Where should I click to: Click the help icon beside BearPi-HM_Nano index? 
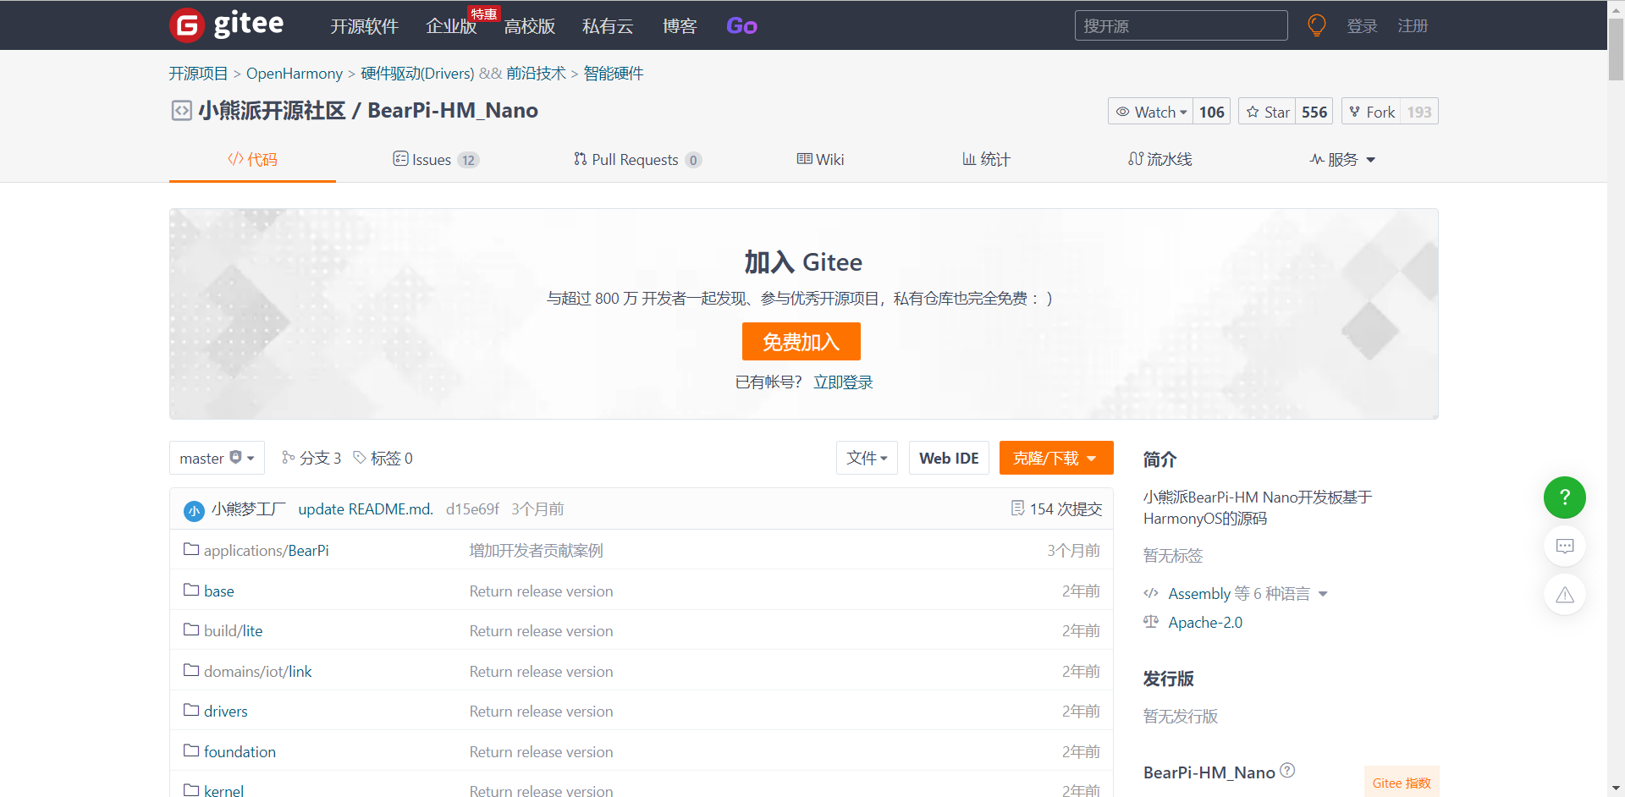click(1287, 770)
